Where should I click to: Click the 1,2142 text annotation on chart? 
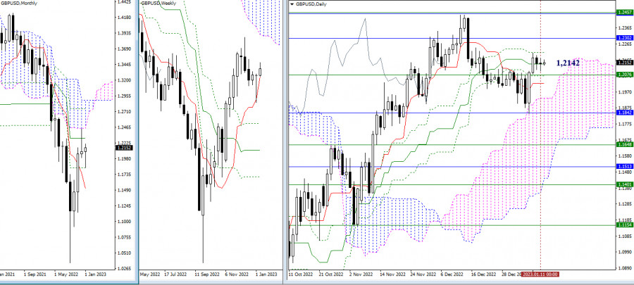tap(568, 63)
